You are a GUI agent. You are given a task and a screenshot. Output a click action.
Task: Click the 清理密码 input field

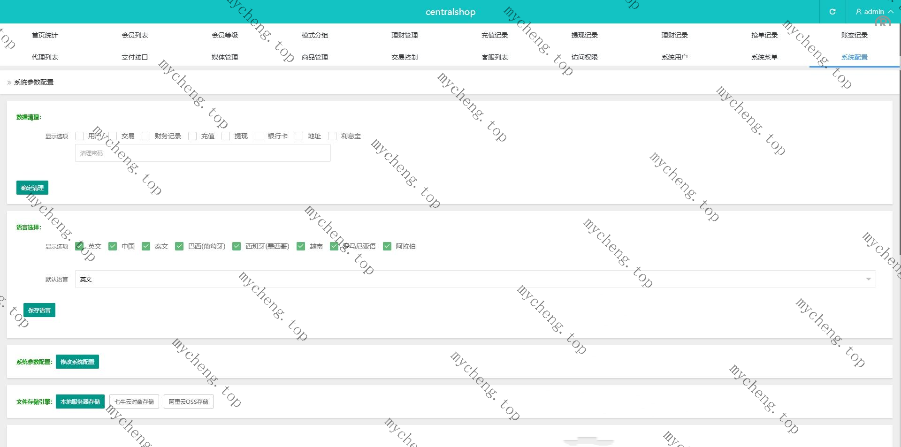point(203,153)
